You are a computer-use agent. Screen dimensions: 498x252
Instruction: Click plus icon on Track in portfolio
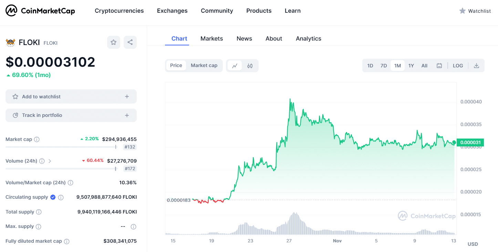point(127,116)
